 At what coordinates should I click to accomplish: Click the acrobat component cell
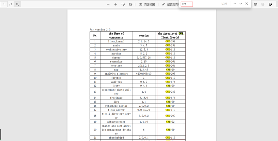point(116,54)
